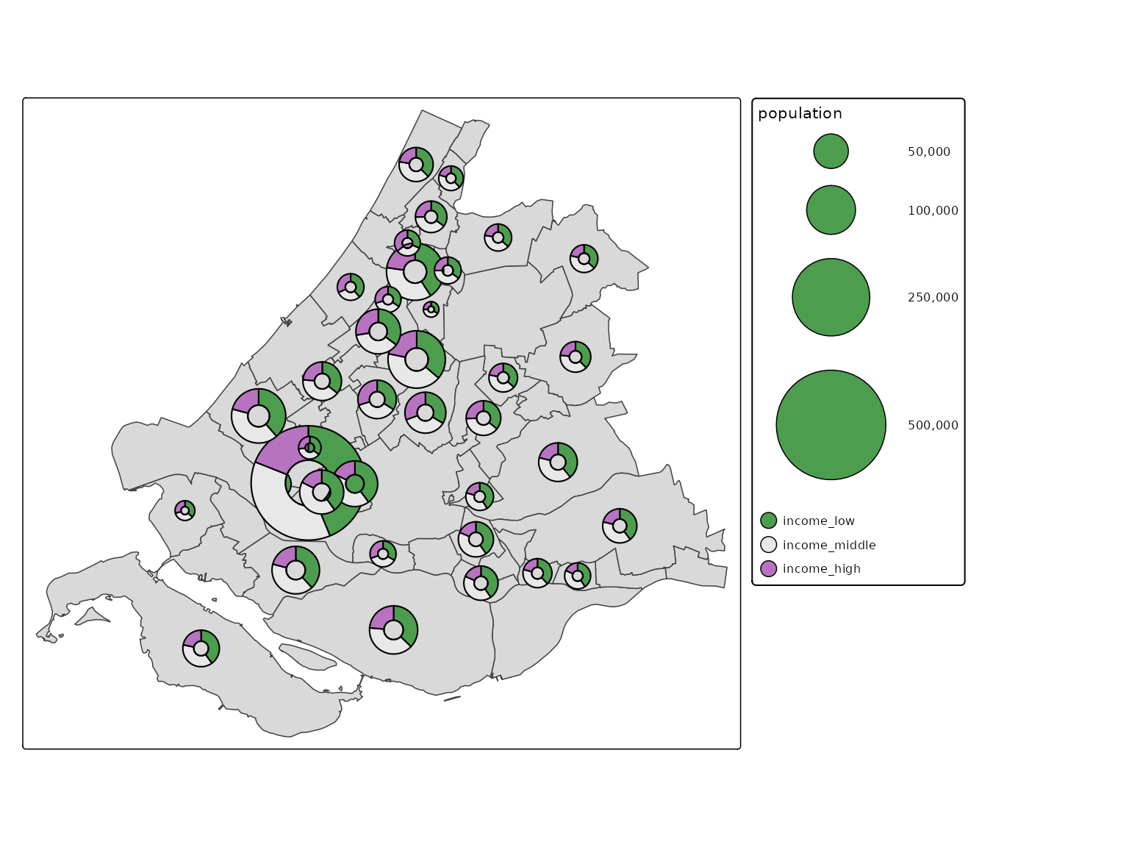The image size is (1129, 847).
Task: Click the "population" legend title
Action: point(800,114)
